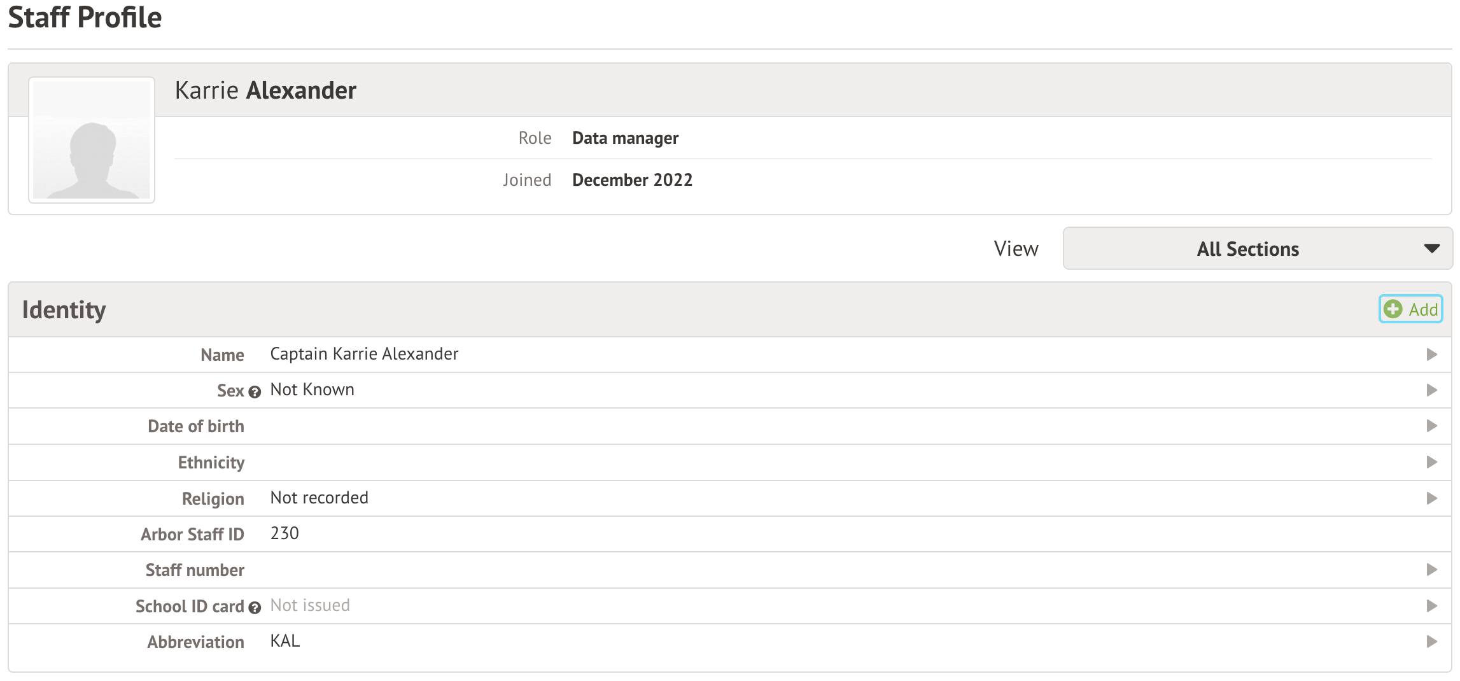Click the Not issued ID card text

(x=310, y=605)
